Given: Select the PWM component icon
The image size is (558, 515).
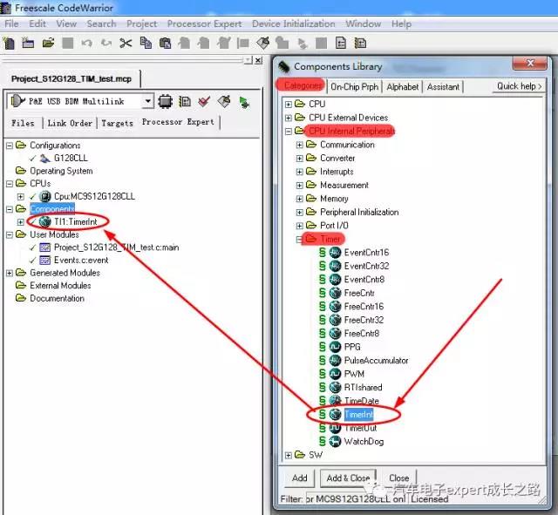Looking at the screenshot, I should tap(335, 374).
